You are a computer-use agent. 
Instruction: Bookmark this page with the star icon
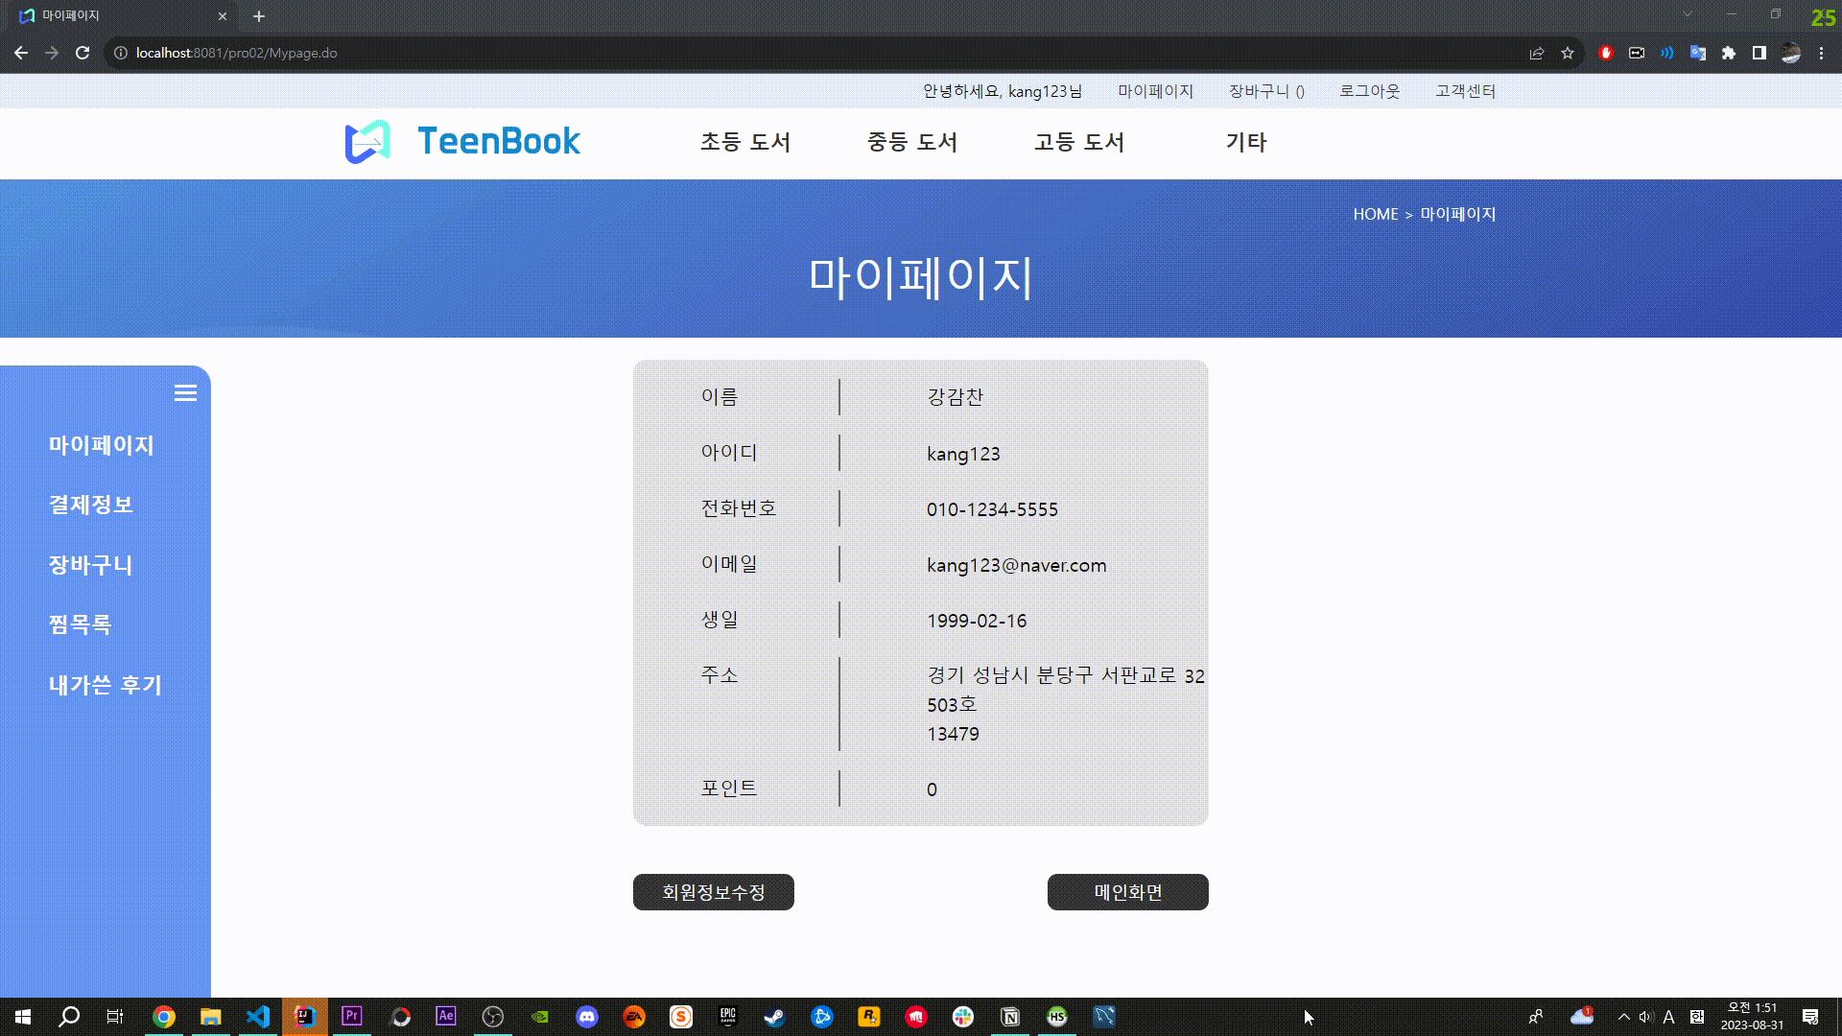point(1568,53)
